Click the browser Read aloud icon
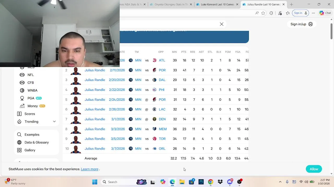This screenshot has height=187, width=334. pyautogui.click(x=257, y=13)
